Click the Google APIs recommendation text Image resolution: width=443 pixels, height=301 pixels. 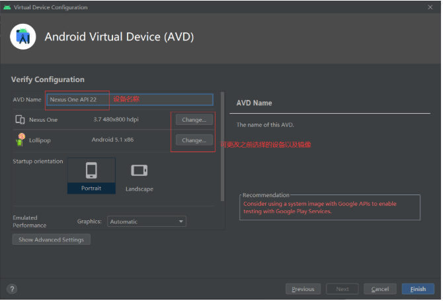click(x=320, y=208)
